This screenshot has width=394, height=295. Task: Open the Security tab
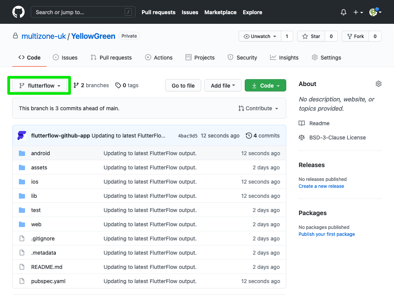click(x=242, y=58)
